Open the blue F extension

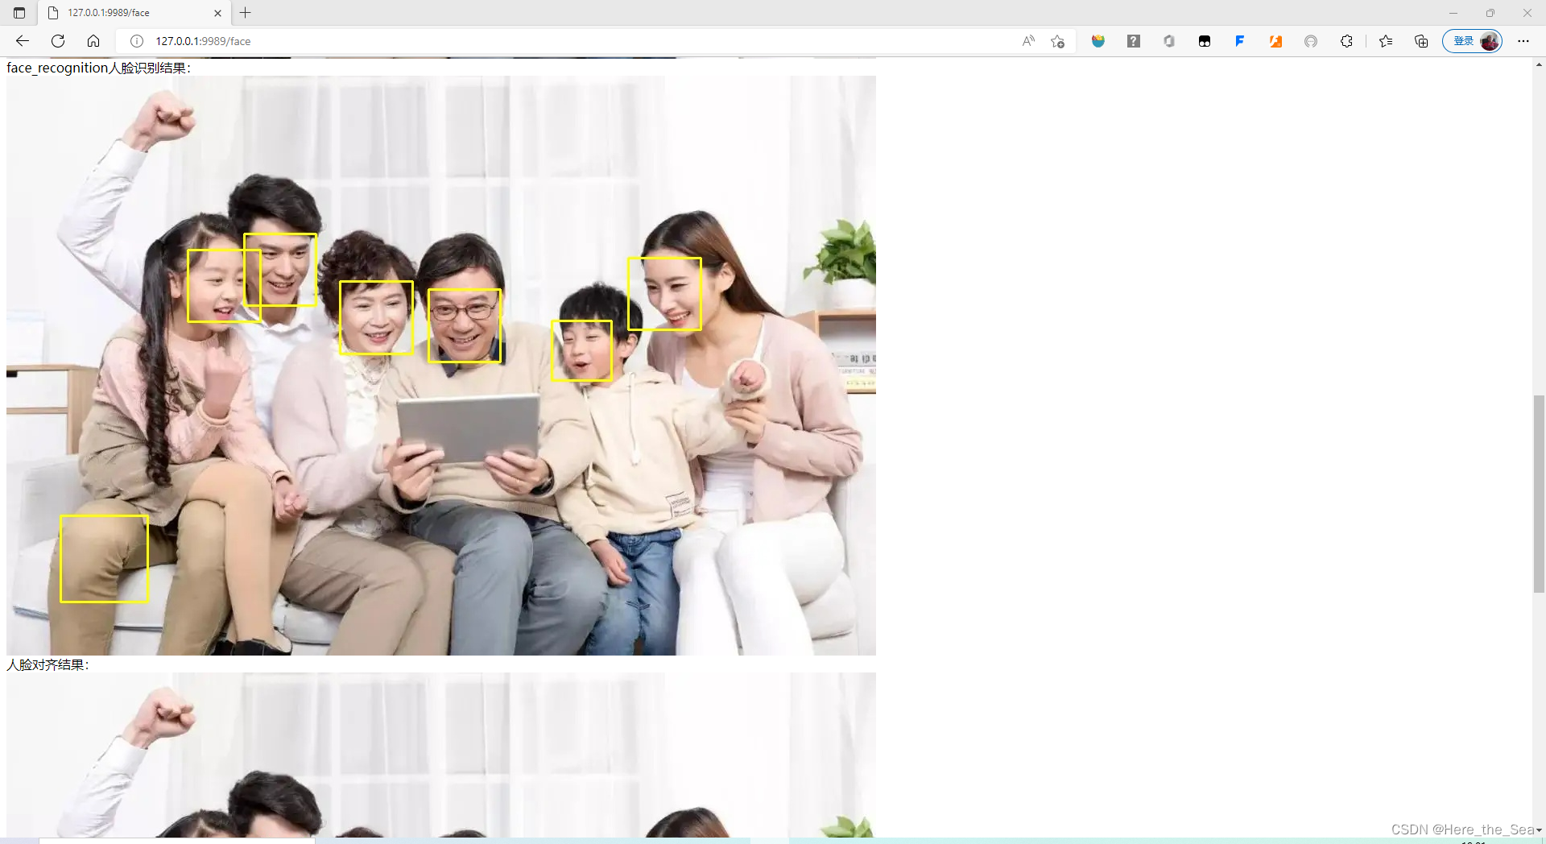coord(1240,41)
